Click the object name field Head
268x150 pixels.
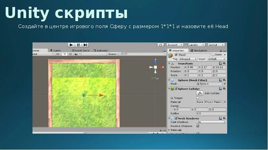click(194, 55)
